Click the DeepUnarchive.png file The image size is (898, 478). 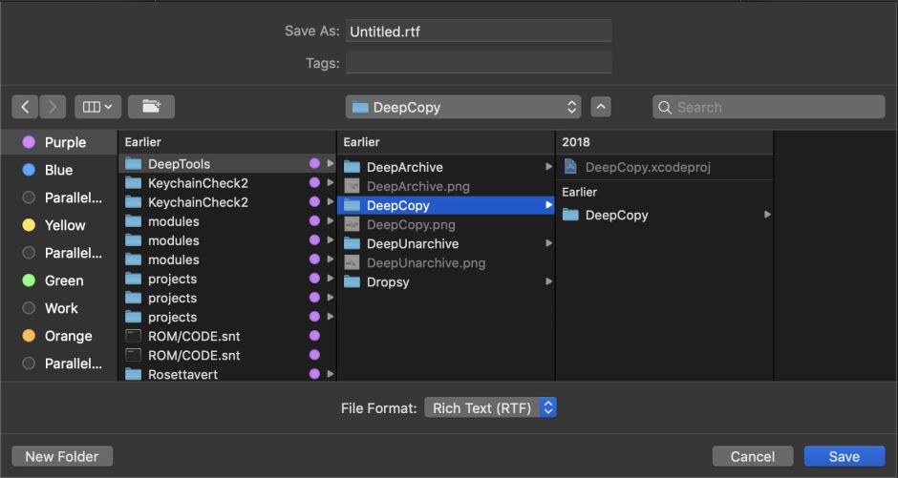[x=446, y=263]
